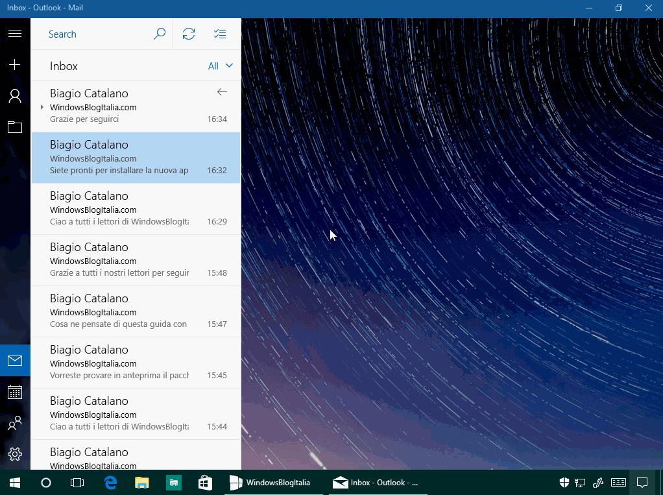
Task: Open the People contacts icon
Action: pyautogui.click(x=15, y=423)
